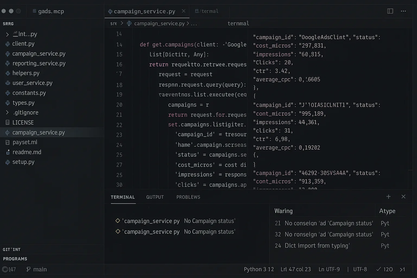Click the Python icon beside setup.py
Image resolution: width=417 pixels, height=278 pixels.
point(8,162)
